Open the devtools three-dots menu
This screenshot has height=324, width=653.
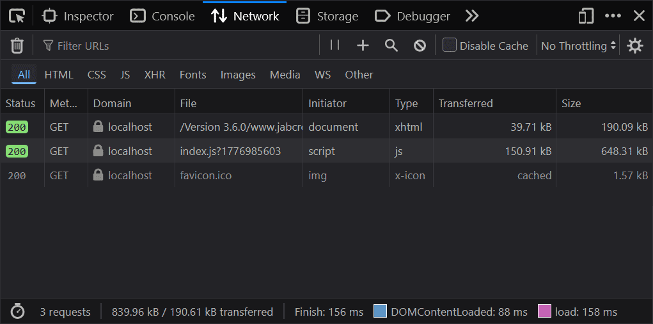click(x=613, y=16)
